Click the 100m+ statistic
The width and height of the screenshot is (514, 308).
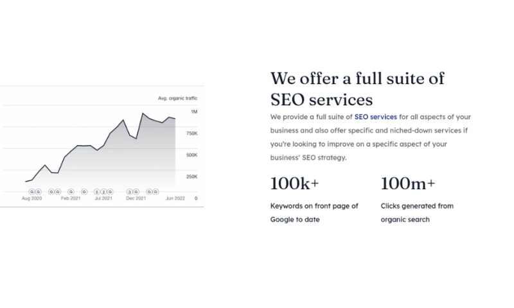click(407, 184)
